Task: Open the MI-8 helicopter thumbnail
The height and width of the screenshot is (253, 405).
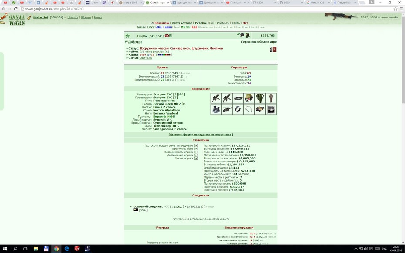Action: [227, 109]
